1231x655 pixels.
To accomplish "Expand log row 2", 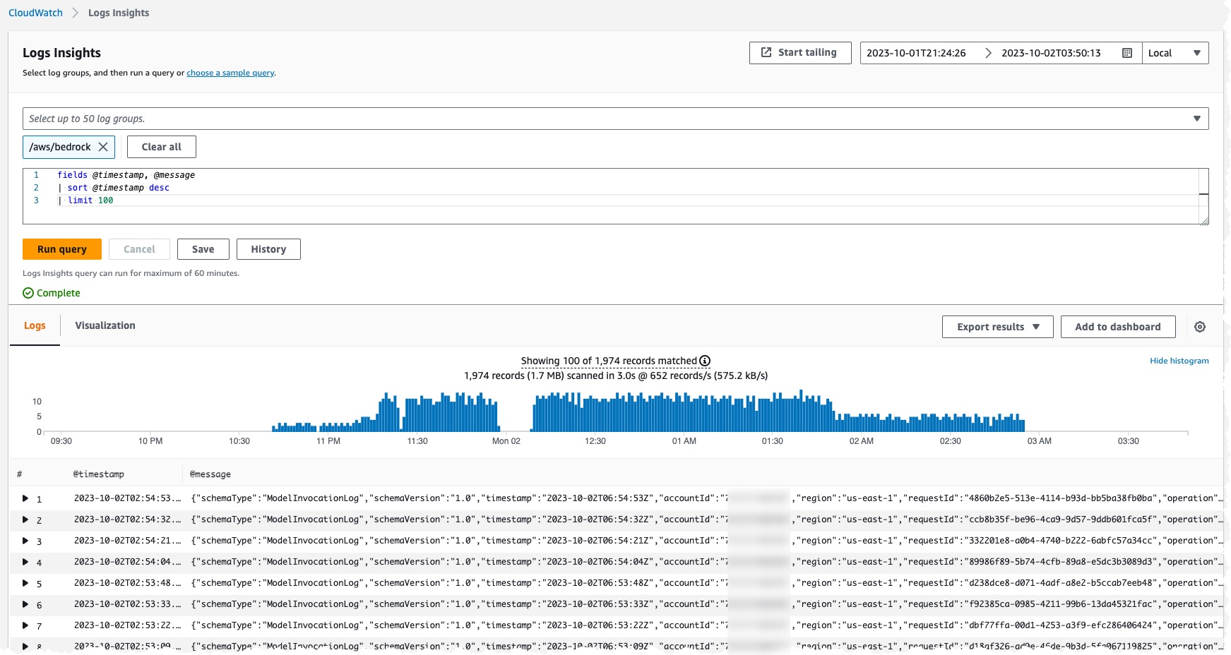I will pyautogui.click(x=25, y=519).
